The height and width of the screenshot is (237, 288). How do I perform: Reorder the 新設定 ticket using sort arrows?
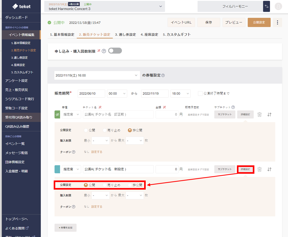pos(269,169)
